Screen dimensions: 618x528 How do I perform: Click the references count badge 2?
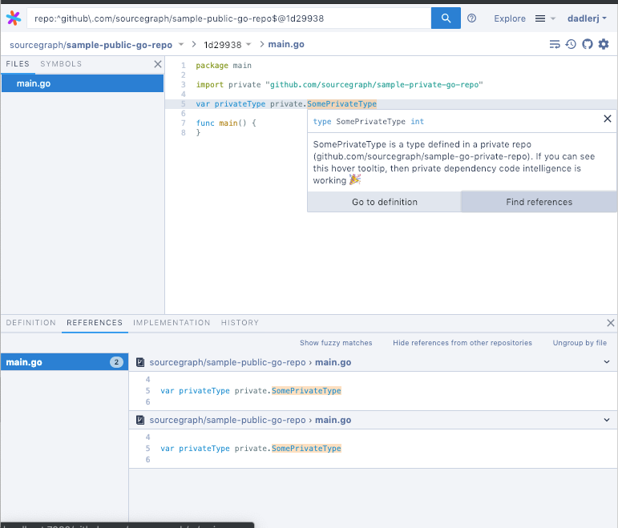click(x=116, y=362)
